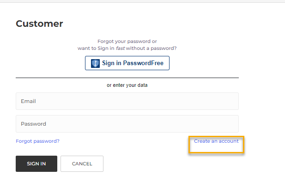The width and height of the screenshot is (285, 188).
Task: Dismiss the form with CANCEL button
Action: 82,164
